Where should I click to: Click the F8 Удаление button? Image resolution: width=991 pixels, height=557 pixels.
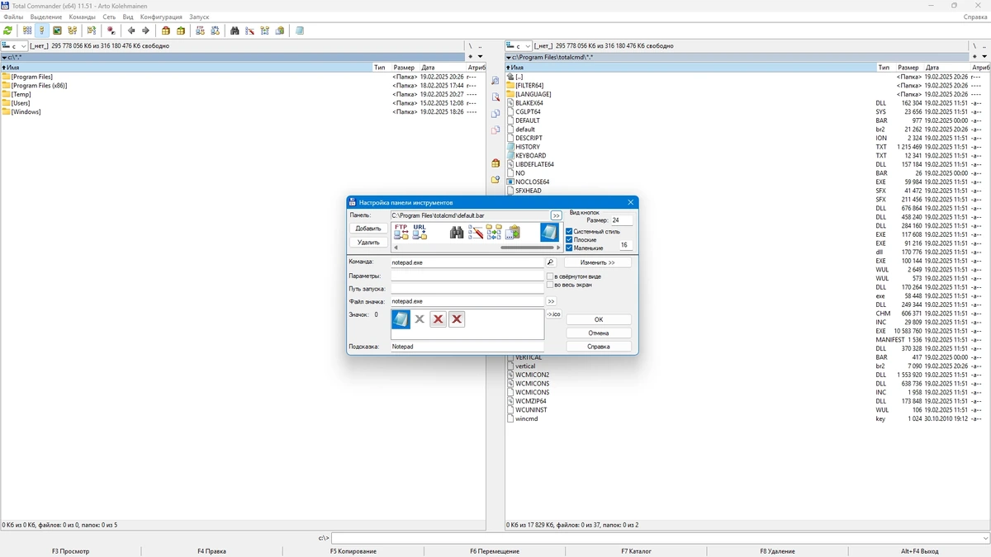pos(777,551)
